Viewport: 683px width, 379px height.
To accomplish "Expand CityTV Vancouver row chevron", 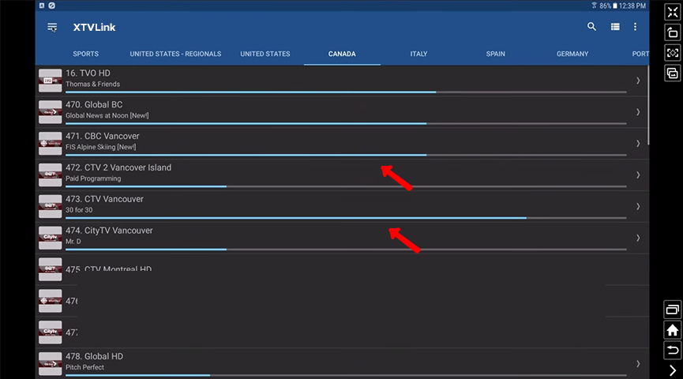I will pos(638,238).
